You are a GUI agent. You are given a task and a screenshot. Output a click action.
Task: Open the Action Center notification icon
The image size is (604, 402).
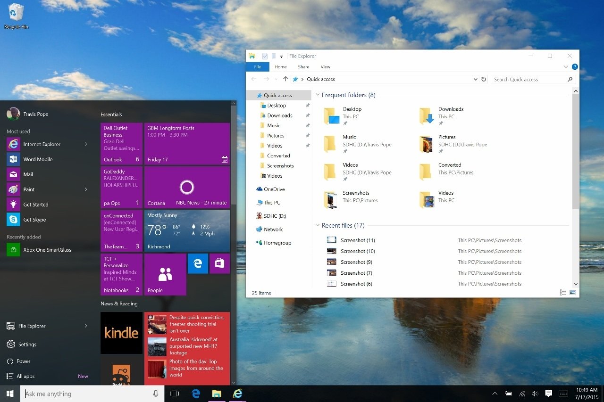[x=549, y=394]
